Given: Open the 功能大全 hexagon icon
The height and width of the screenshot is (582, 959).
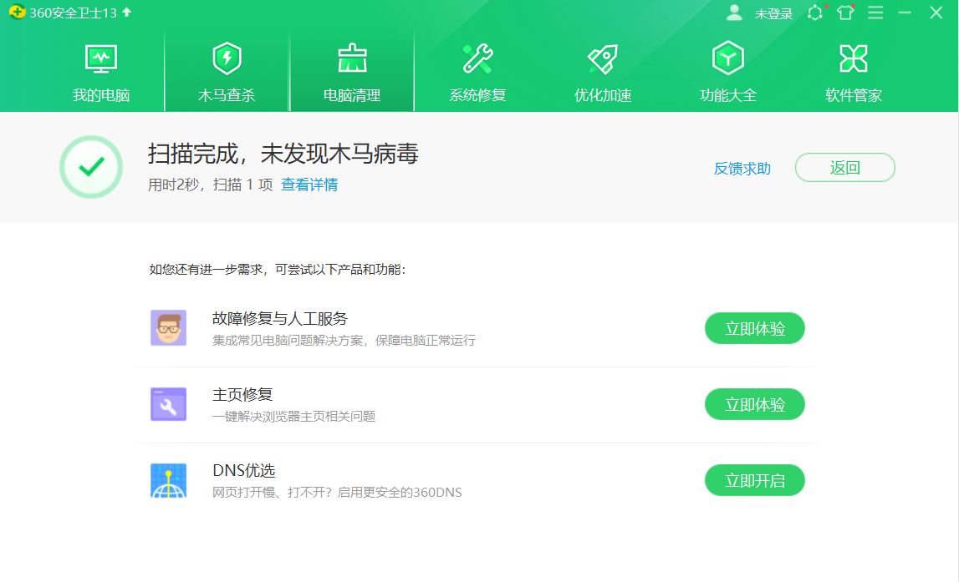Looking at the screenshot, I should pos(728,58).
